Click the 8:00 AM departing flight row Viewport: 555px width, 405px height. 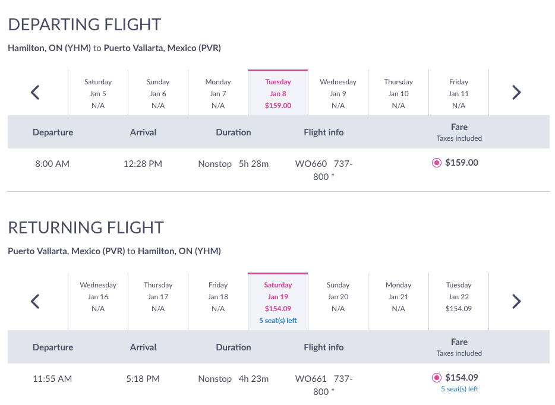[279, 170]
